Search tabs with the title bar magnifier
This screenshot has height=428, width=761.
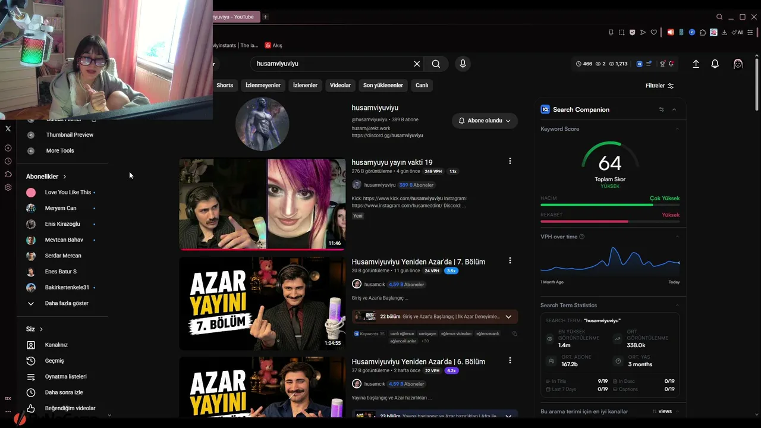(719, 17)
